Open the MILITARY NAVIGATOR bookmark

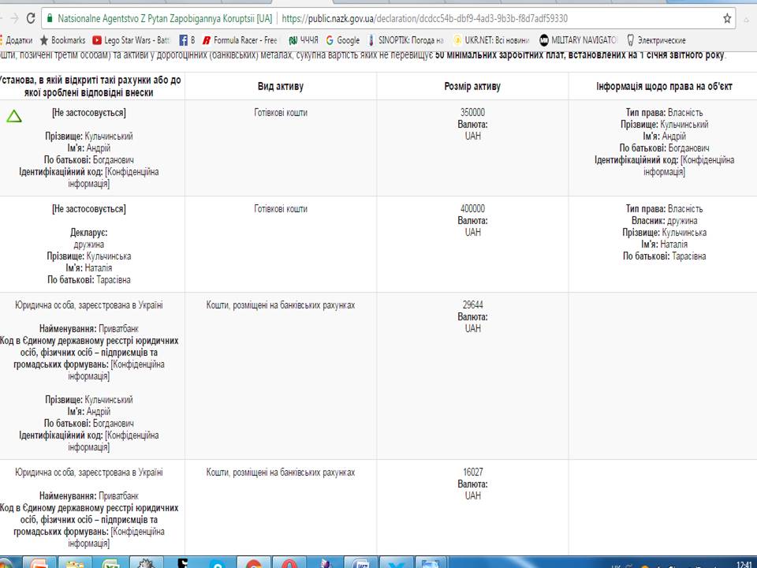coord(578,40)
